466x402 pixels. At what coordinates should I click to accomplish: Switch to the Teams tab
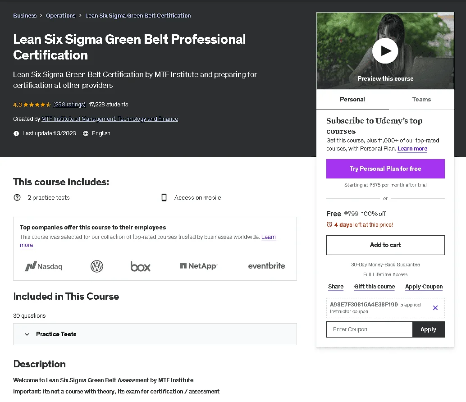tap(421, 99)
